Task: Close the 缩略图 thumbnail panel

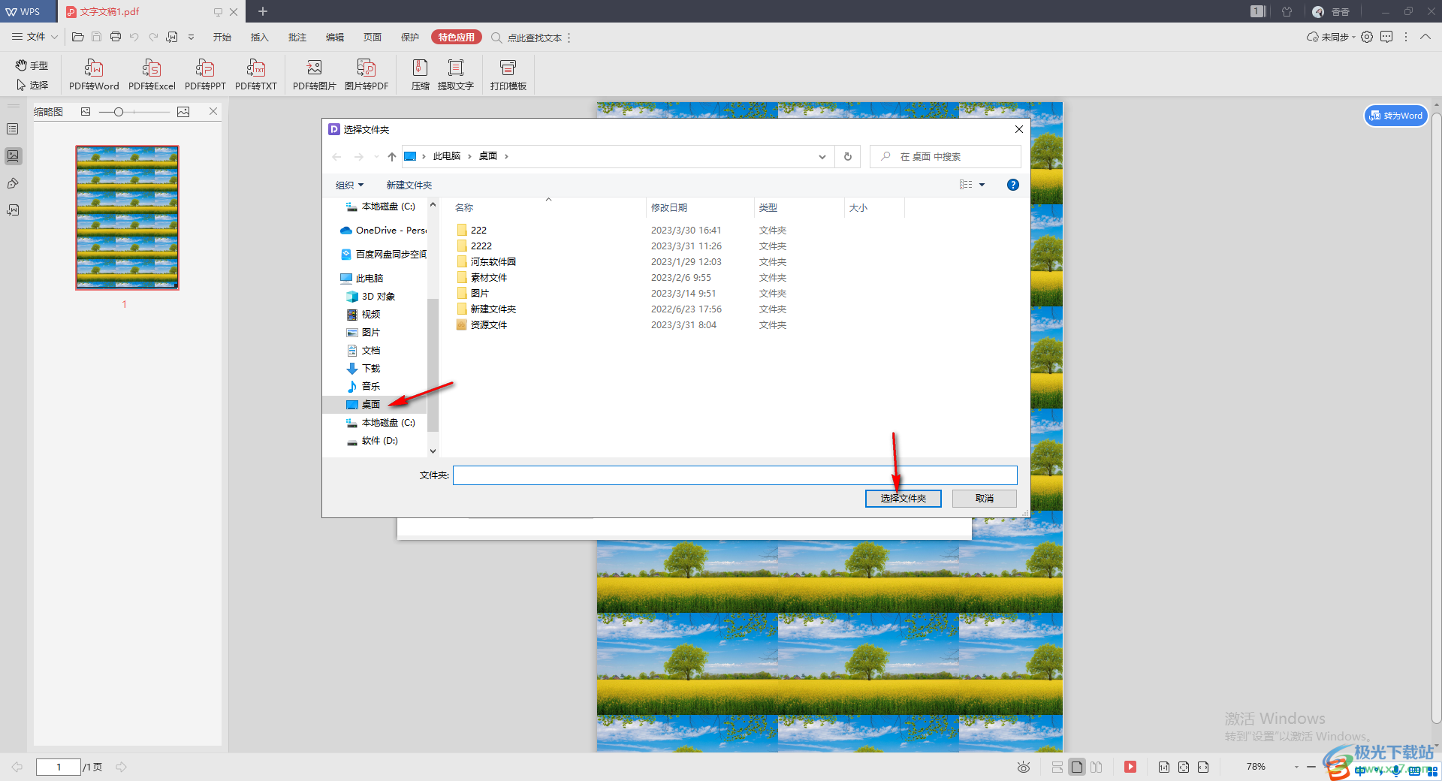Action: point(213,111)
